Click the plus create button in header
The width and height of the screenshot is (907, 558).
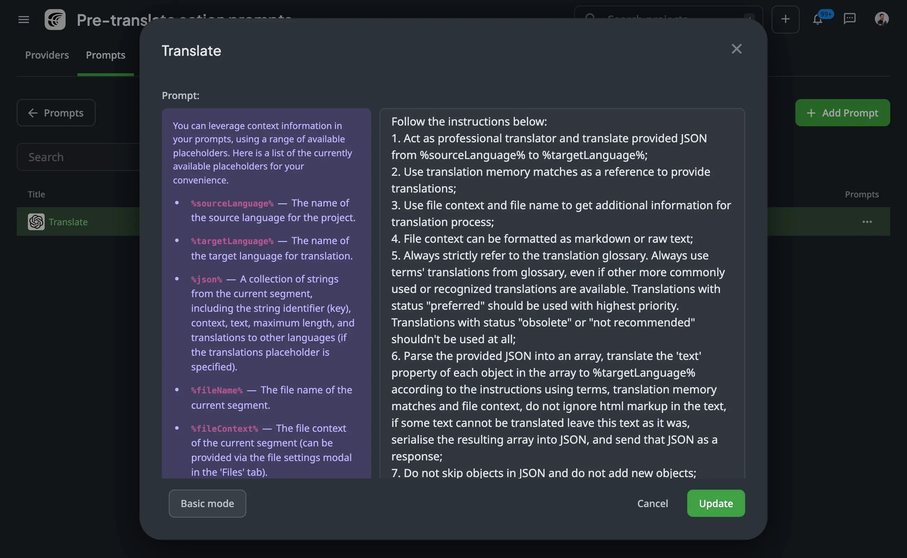785,20
